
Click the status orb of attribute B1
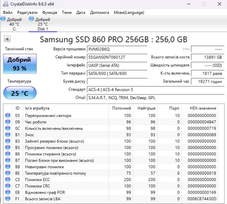(8, 135)
